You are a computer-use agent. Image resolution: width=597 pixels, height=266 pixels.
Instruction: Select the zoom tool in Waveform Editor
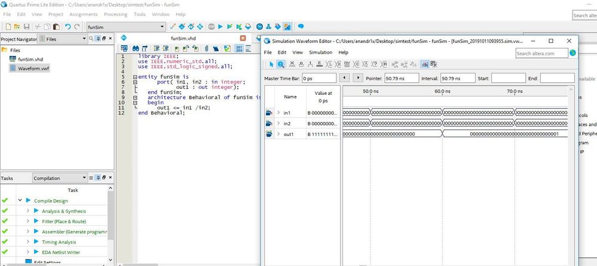click(280, 64)
